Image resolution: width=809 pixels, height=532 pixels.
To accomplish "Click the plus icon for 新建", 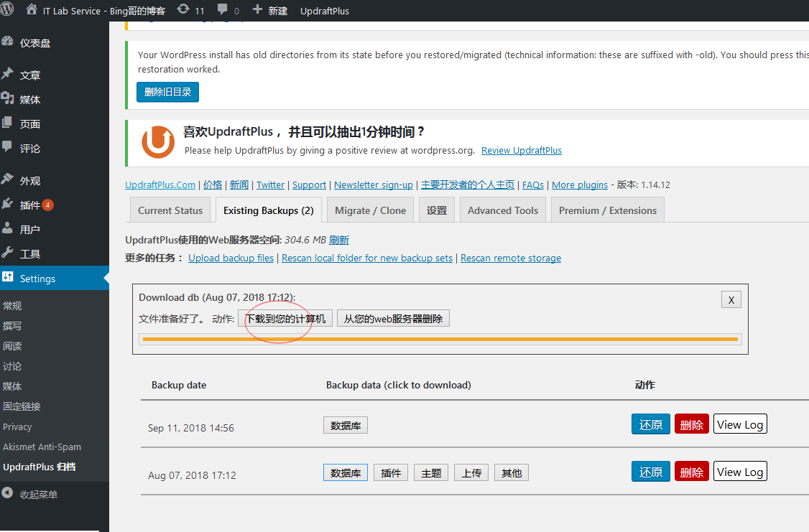I will 257,9.
